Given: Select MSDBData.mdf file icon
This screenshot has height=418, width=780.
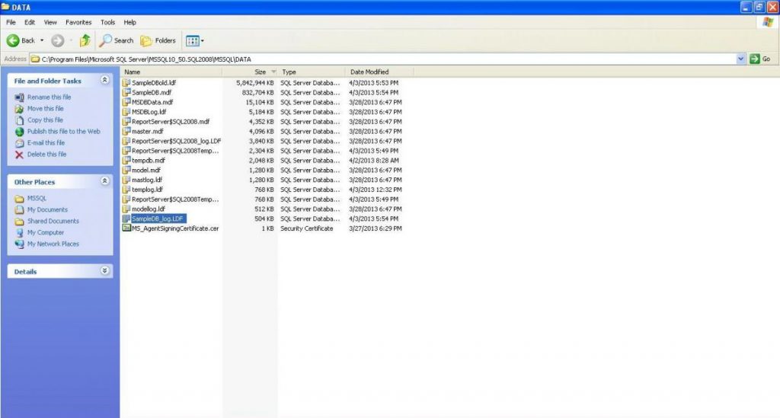Looking at the screenshot, I should pyautogui.click(x=126, y=102).
